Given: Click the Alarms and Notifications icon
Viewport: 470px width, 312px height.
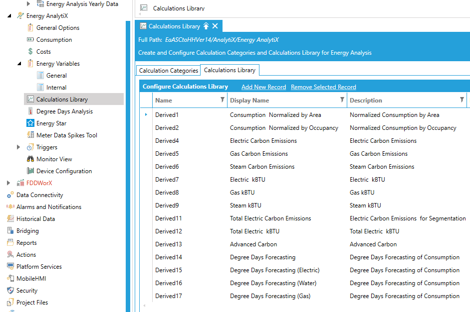Looking at the screenshot, I should tap(10, 207).
